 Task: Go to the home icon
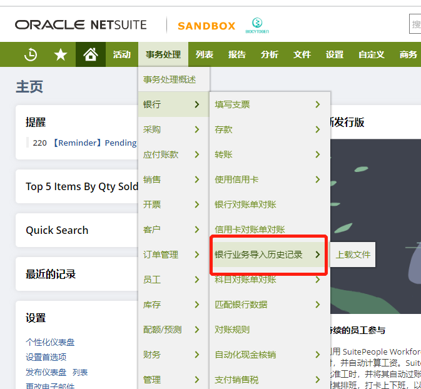point(91,54)
